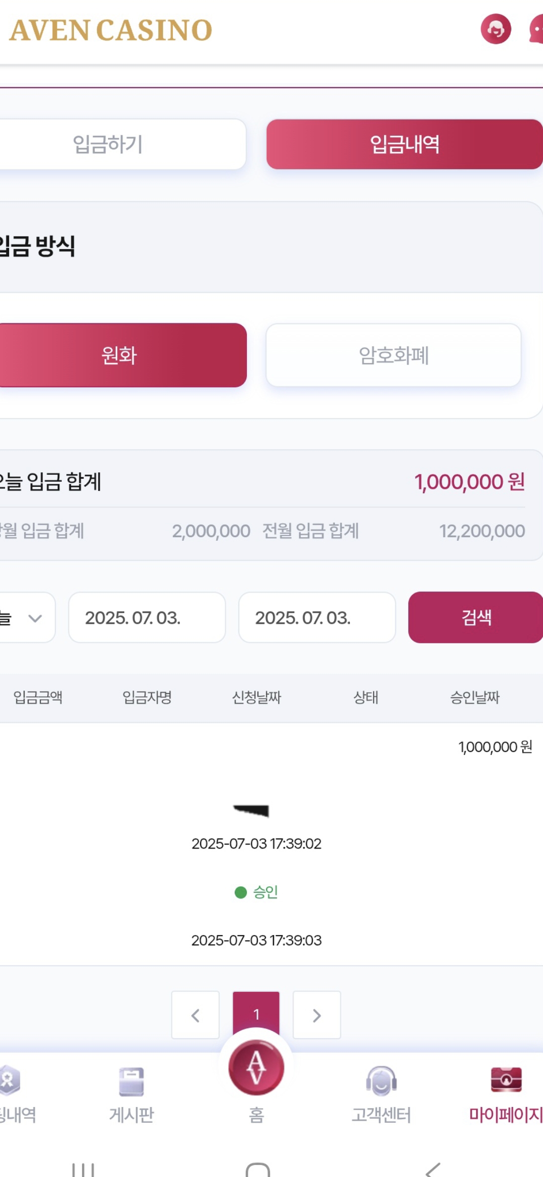Viewport: 543px width, 1177px height.
Task: Open the board (게시판) icon in bottom nav
Action: (132, 1081)
